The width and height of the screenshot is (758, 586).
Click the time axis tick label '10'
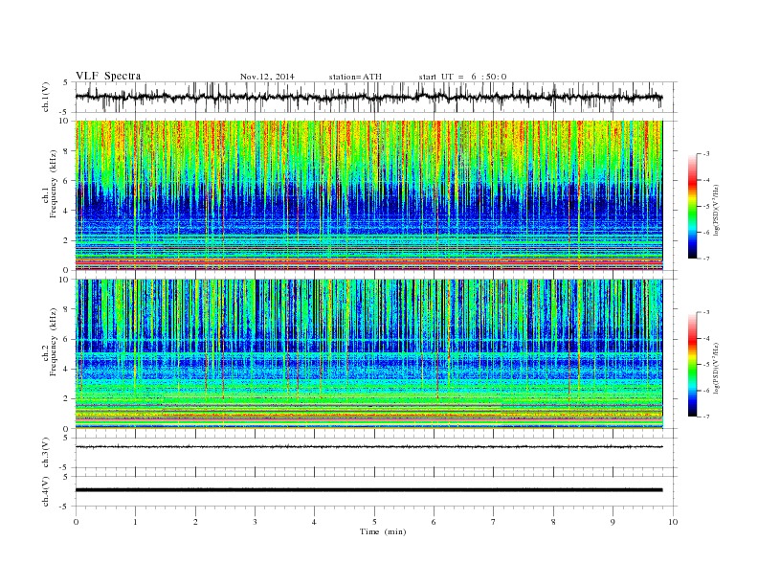click(673, 522)
